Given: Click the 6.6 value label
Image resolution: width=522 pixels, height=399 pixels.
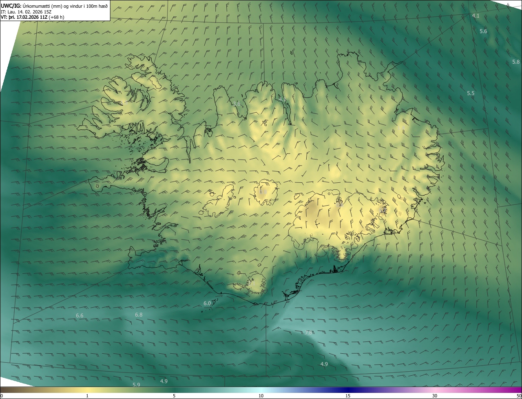Looking at the screenshot, I should 80,316.
